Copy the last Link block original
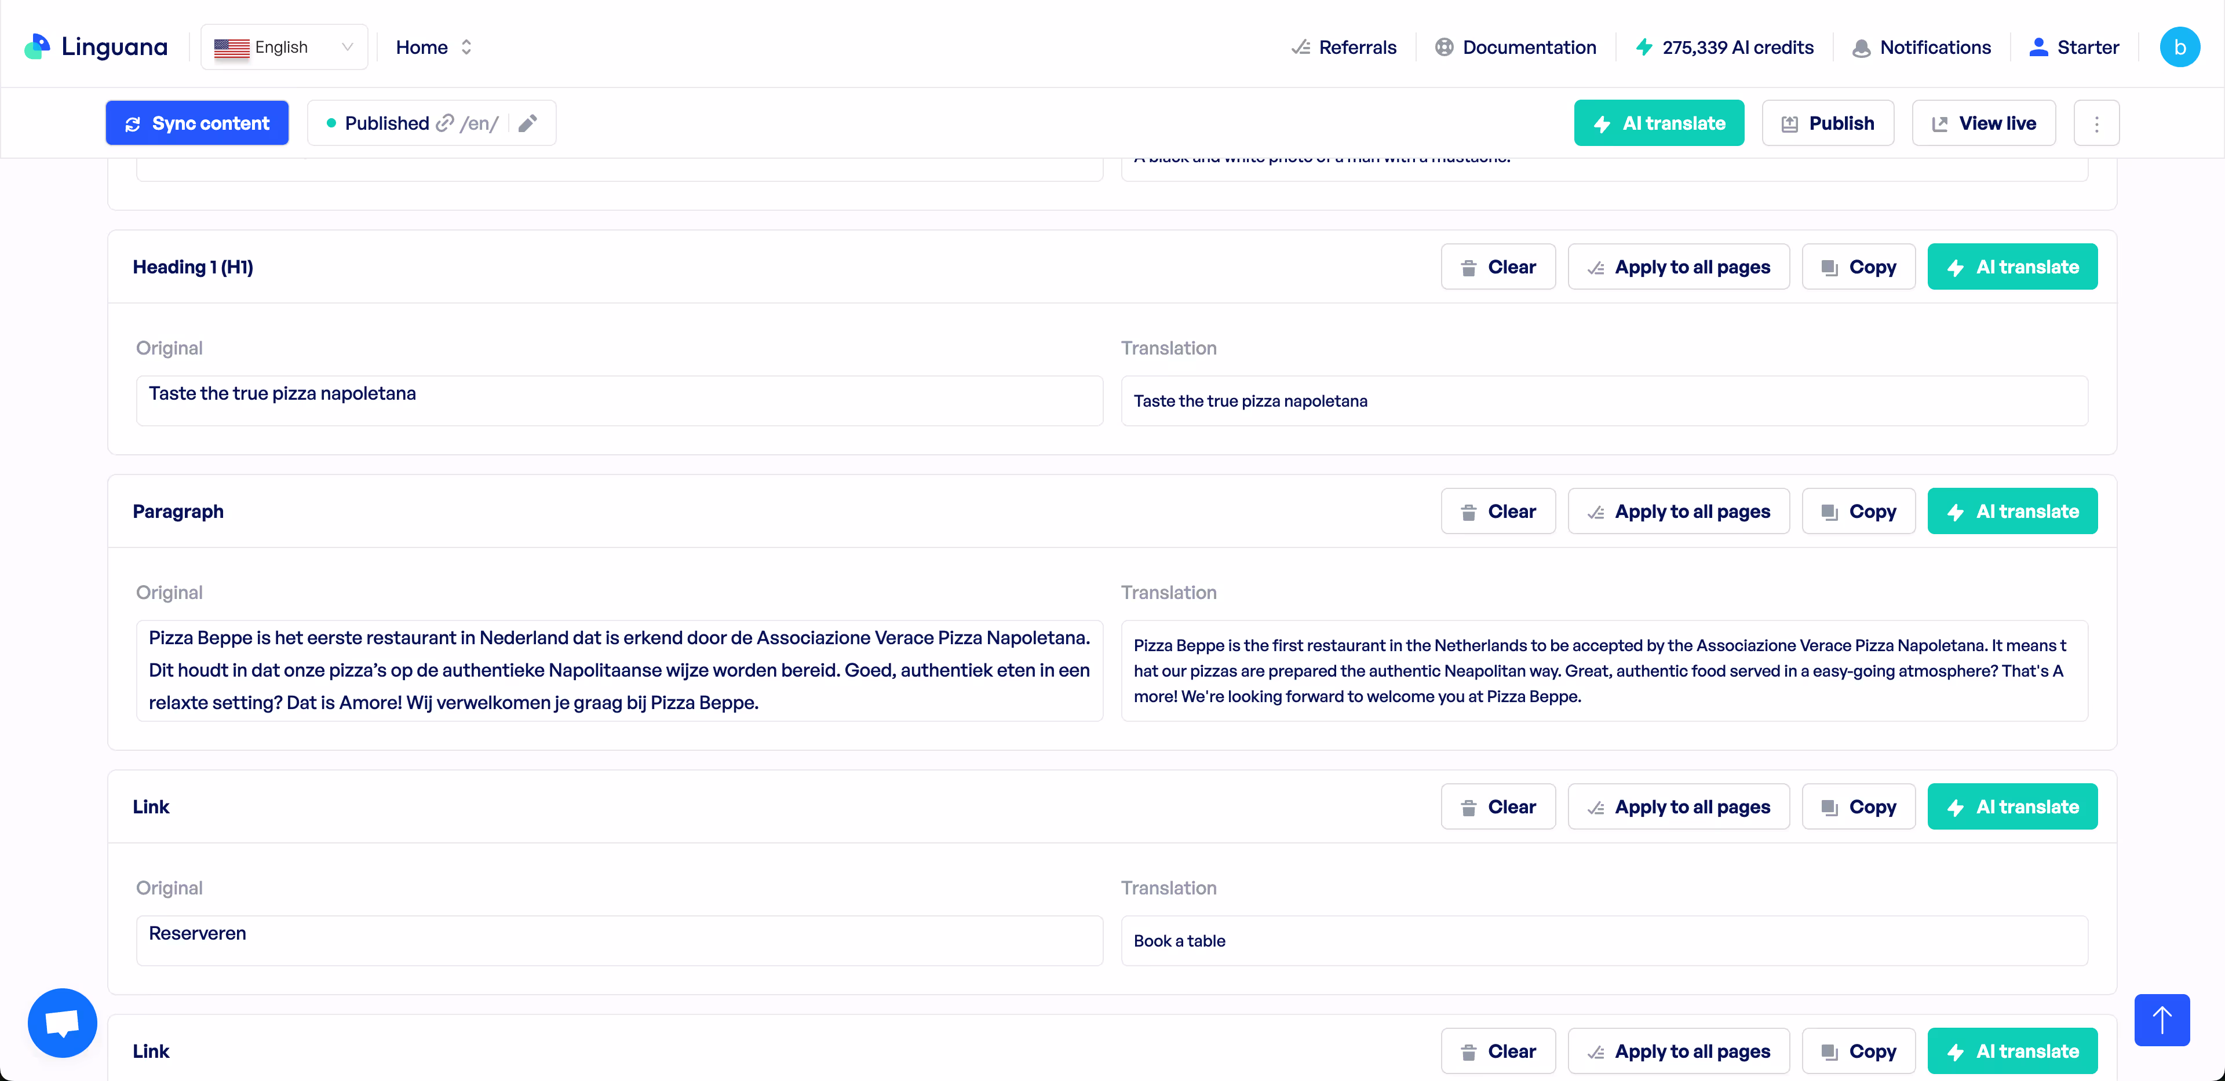Image resolution: width=2225 pixels, height=1081 pixels. 1858,1051
